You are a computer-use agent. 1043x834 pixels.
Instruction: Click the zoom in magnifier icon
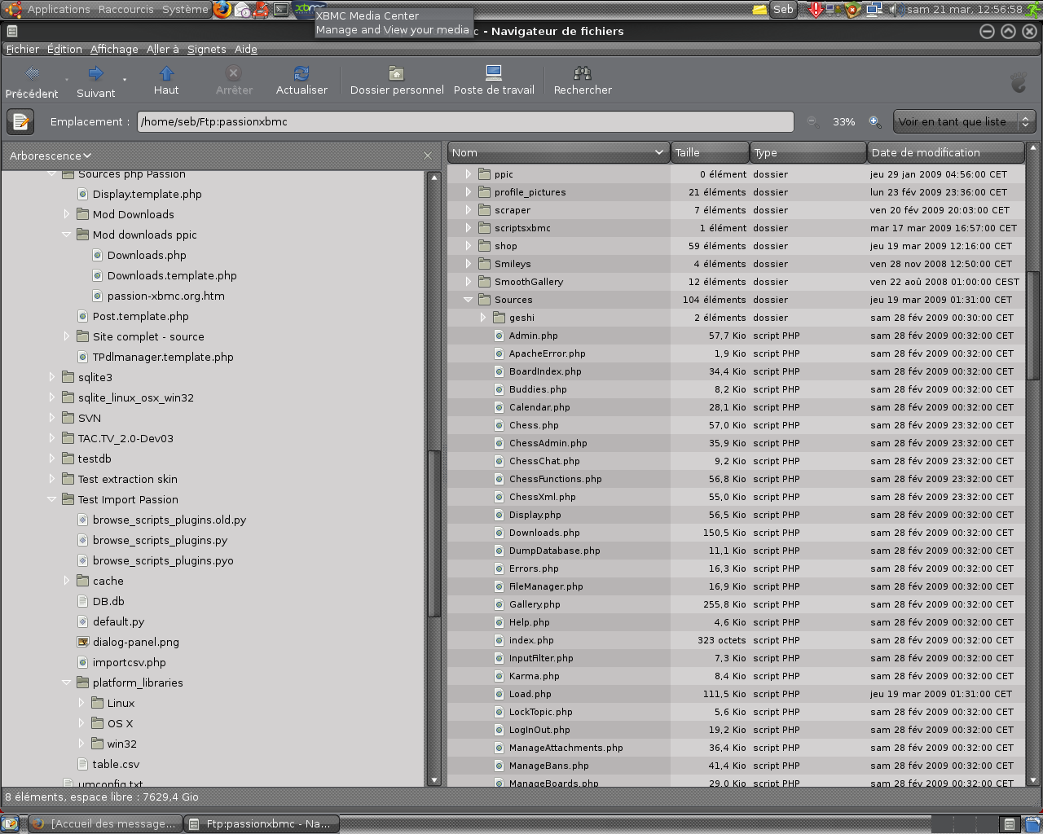pyautogui.click(x=874, y=121)
